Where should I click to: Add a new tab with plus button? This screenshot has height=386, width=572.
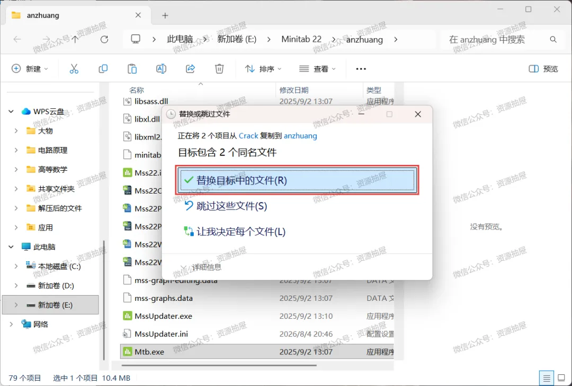pos(165,15)
